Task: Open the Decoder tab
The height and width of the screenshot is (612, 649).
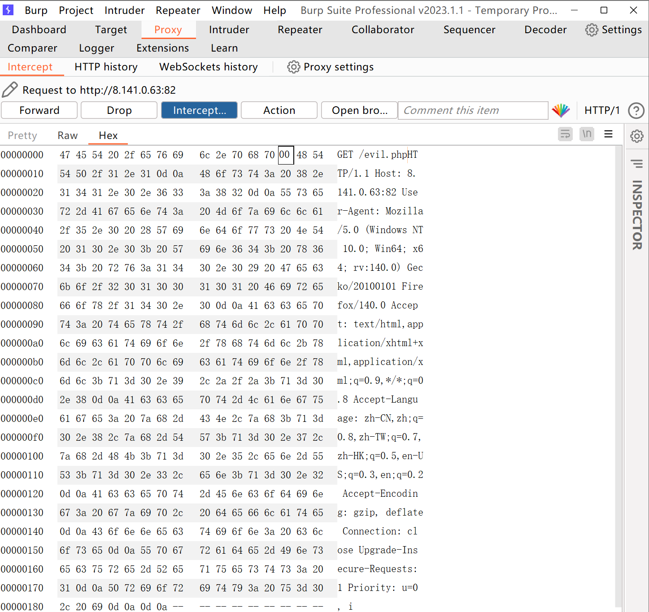Action: coord(545,30)
